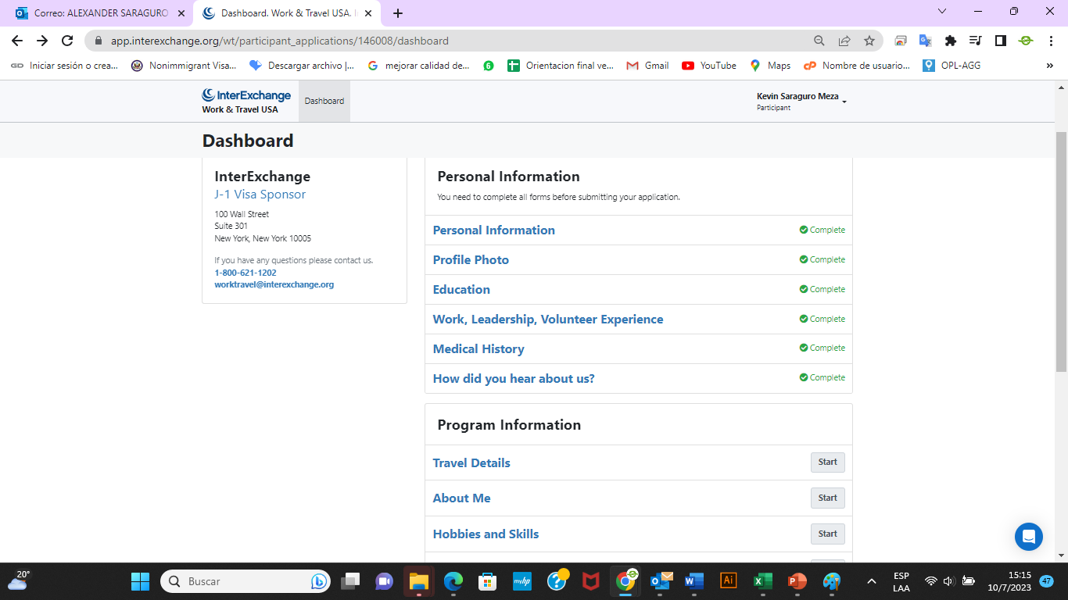Expand hidden bookmarks overflow chevron
Screen dimensions: 1068x600
(1049, 66)
